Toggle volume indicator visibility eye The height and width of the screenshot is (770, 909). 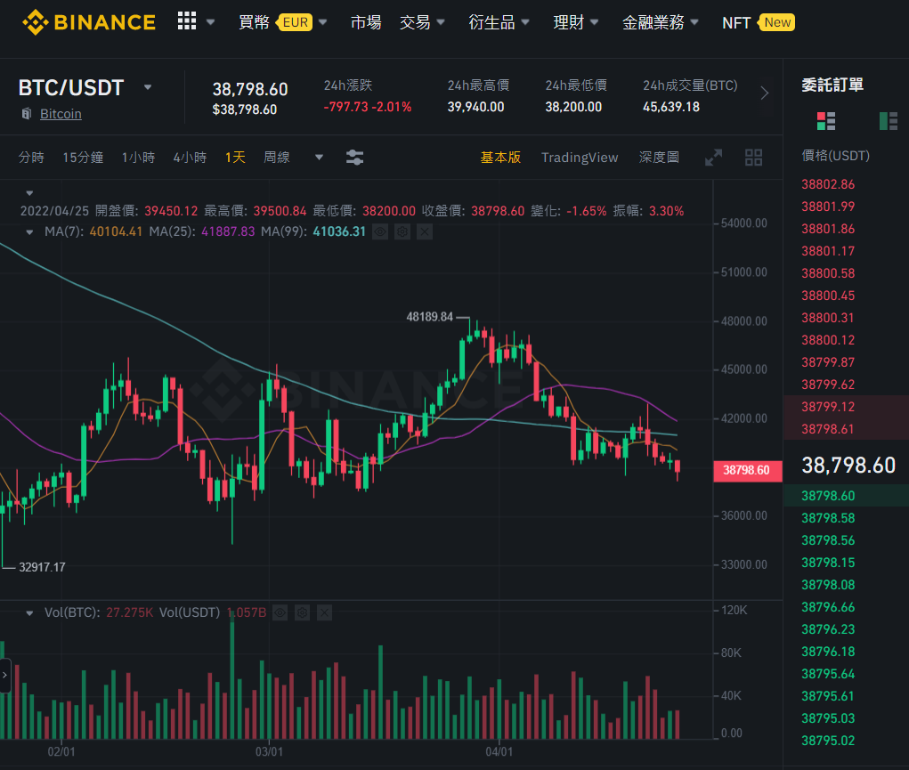(280, 612)
